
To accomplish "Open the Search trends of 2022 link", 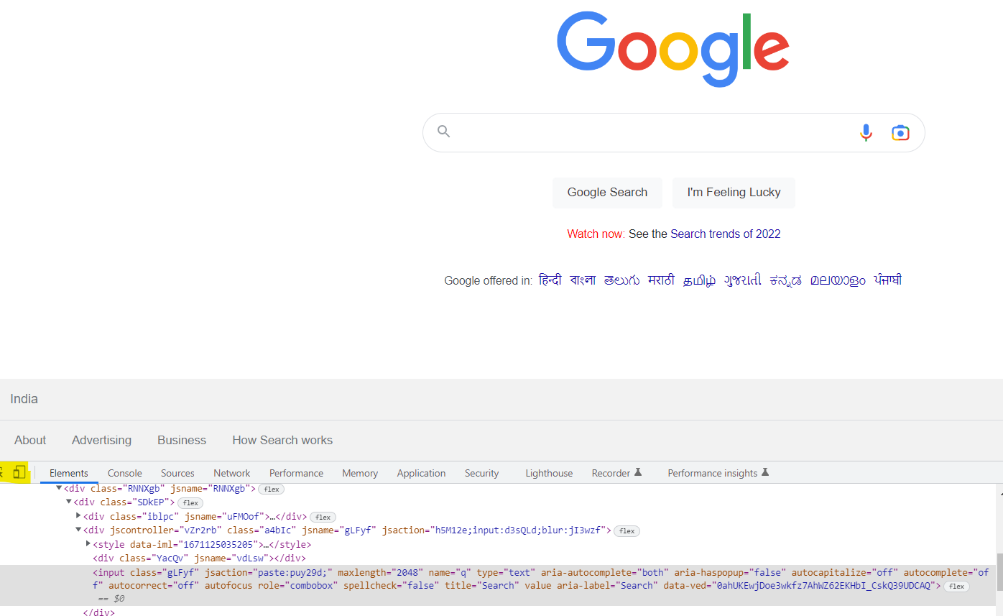I will coord(725,234).
